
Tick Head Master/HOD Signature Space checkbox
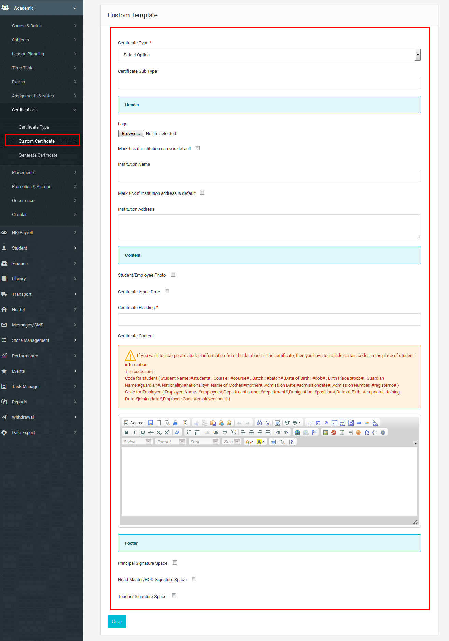pyautogui.click(x=194, y=579)
